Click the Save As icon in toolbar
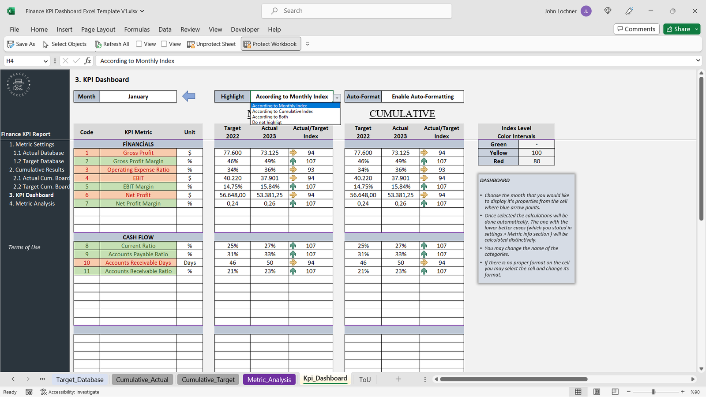Image resolution: width=706 pixels, height=397 pixels. coord(11,44)
